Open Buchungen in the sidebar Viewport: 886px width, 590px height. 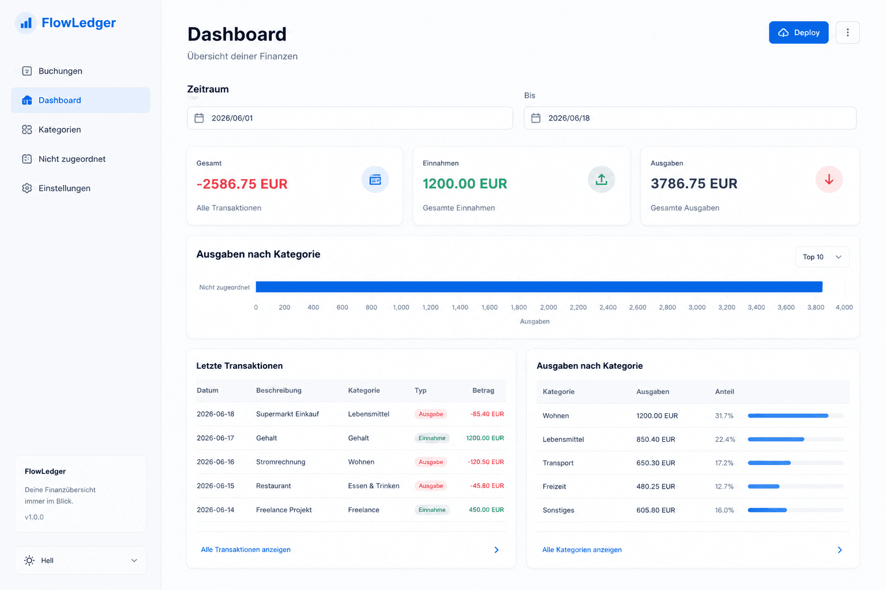pyautogui.click(x=81, y=71)
